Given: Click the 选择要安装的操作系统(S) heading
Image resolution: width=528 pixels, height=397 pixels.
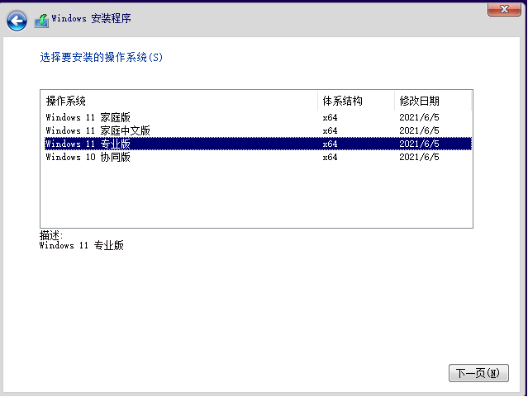Looking at the screenshot, I should (x=102, y=58).
